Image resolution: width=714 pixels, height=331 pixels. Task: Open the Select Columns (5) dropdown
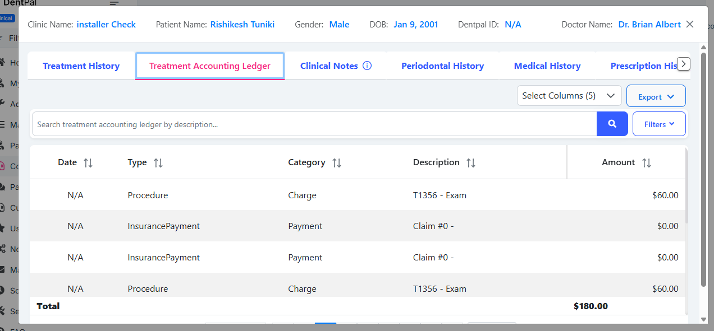tap(569, 96)
